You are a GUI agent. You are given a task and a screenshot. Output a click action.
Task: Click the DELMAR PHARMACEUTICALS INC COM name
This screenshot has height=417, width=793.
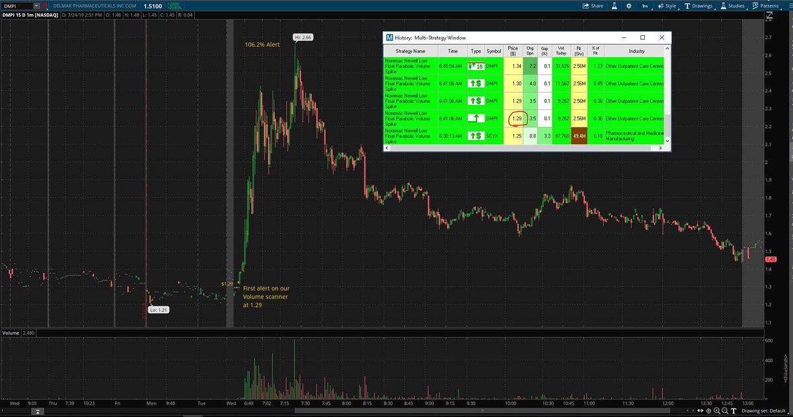(x=94, y=5)
